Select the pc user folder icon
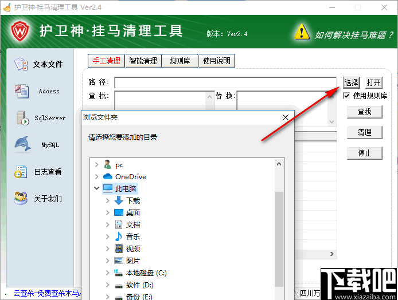 click(108, 165)
